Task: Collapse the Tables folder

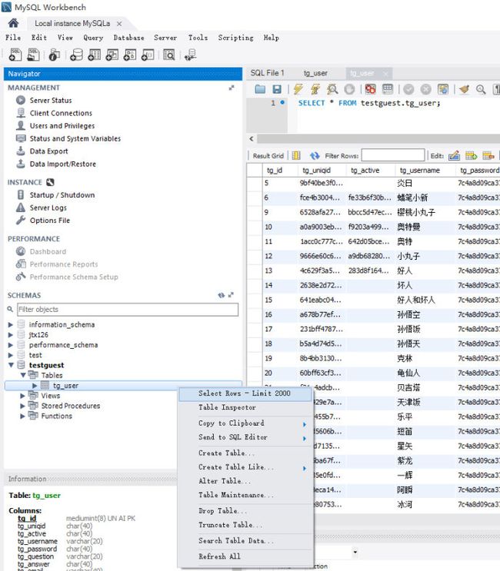Action: click(x=23, y=375)
